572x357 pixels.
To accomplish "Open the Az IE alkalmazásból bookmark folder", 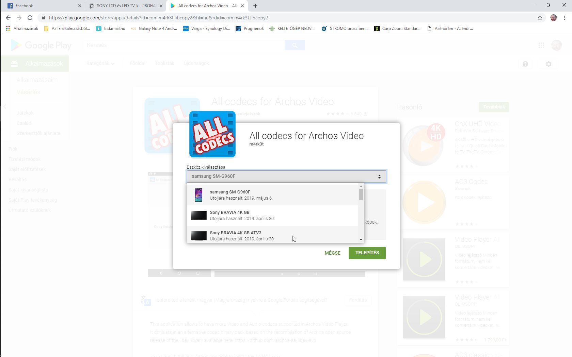I will [67, 29].
